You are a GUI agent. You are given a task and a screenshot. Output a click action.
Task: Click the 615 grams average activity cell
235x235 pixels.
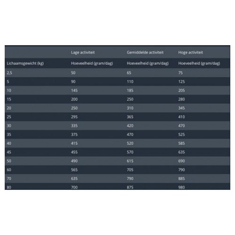point(130,161)
